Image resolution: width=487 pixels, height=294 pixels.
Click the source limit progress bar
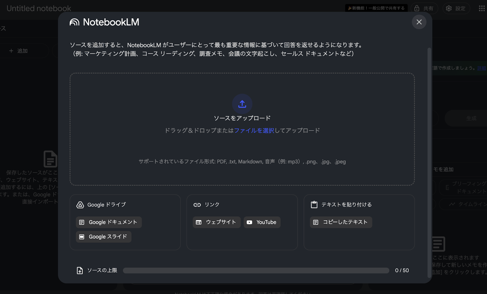[x=256, y=270]
